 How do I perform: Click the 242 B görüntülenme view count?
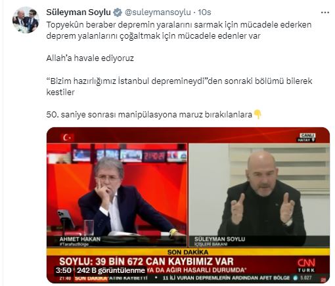[x=111, y=270]
